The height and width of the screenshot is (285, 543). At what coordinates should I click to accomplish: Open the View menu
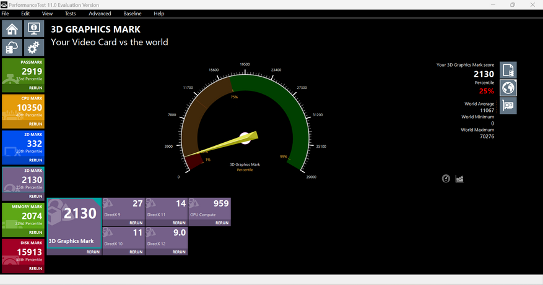[47, 14]
